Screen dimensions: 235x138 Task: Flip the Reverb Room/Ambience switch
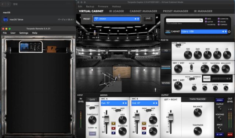[192, 79]
